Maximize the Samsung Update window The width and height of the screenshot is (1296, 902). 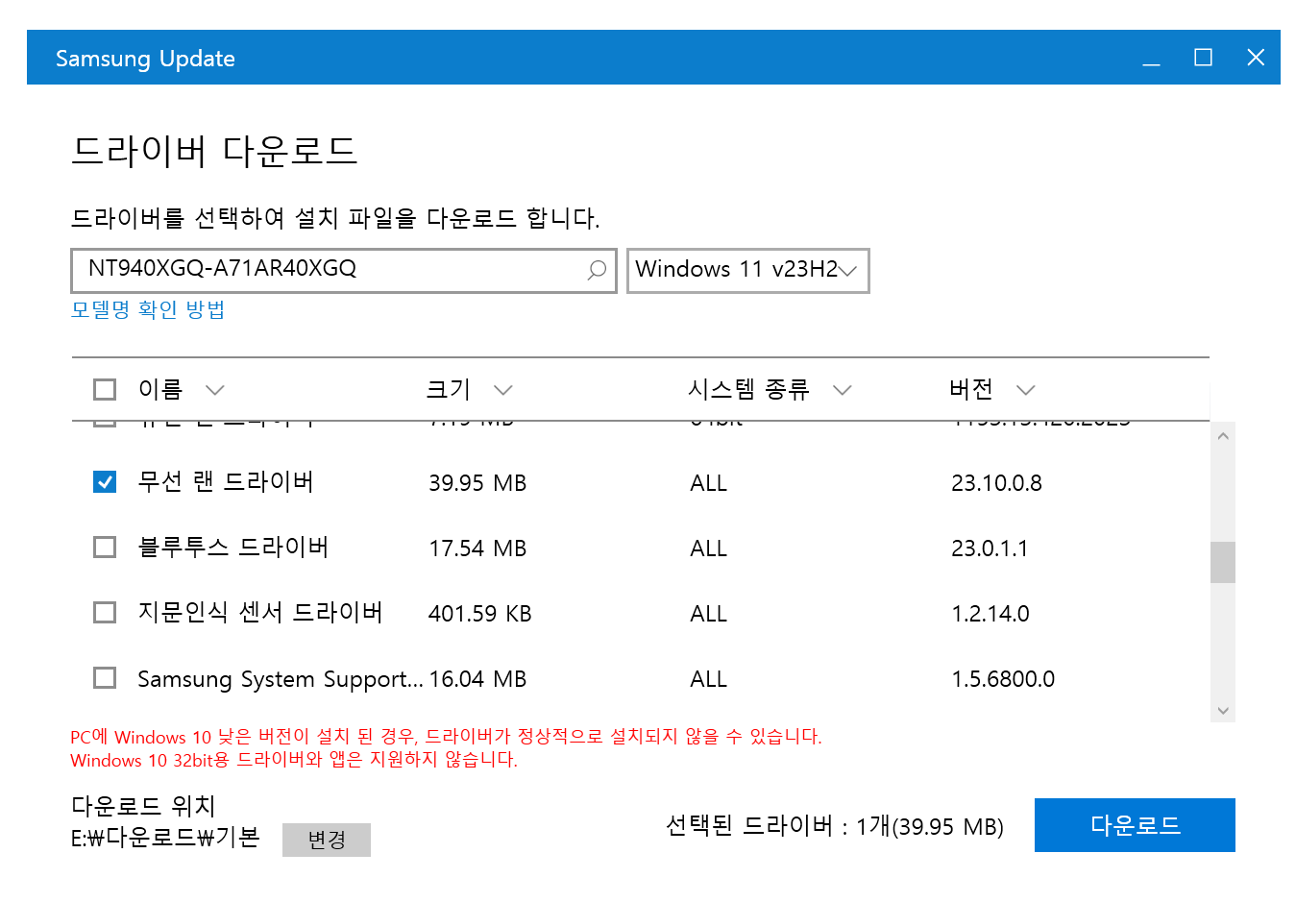(x=1203, y=58)
